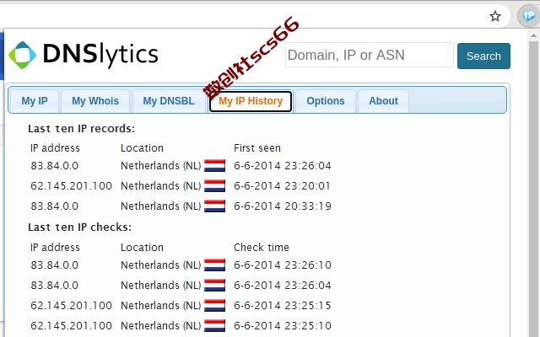Click the Netherlands flag in the first IP record

coord(214,166)
